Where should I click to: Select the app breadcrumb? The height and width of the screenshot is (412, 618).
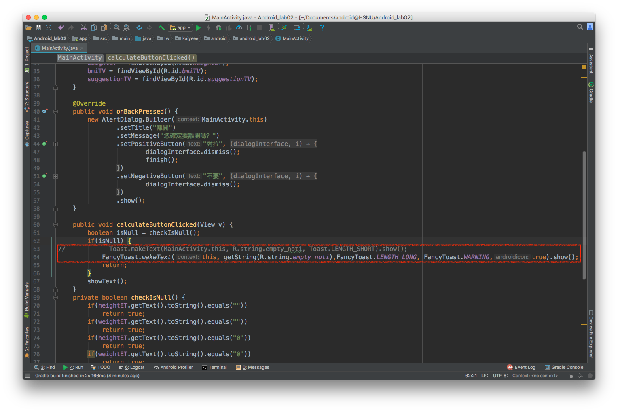[80, 38]
